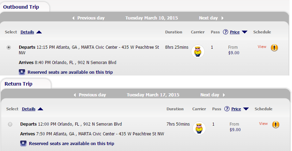The height and width of the screenshot is (151, 292).
Task: Click the outbound reserved seats R icon
Action: [x=22, y=72]
